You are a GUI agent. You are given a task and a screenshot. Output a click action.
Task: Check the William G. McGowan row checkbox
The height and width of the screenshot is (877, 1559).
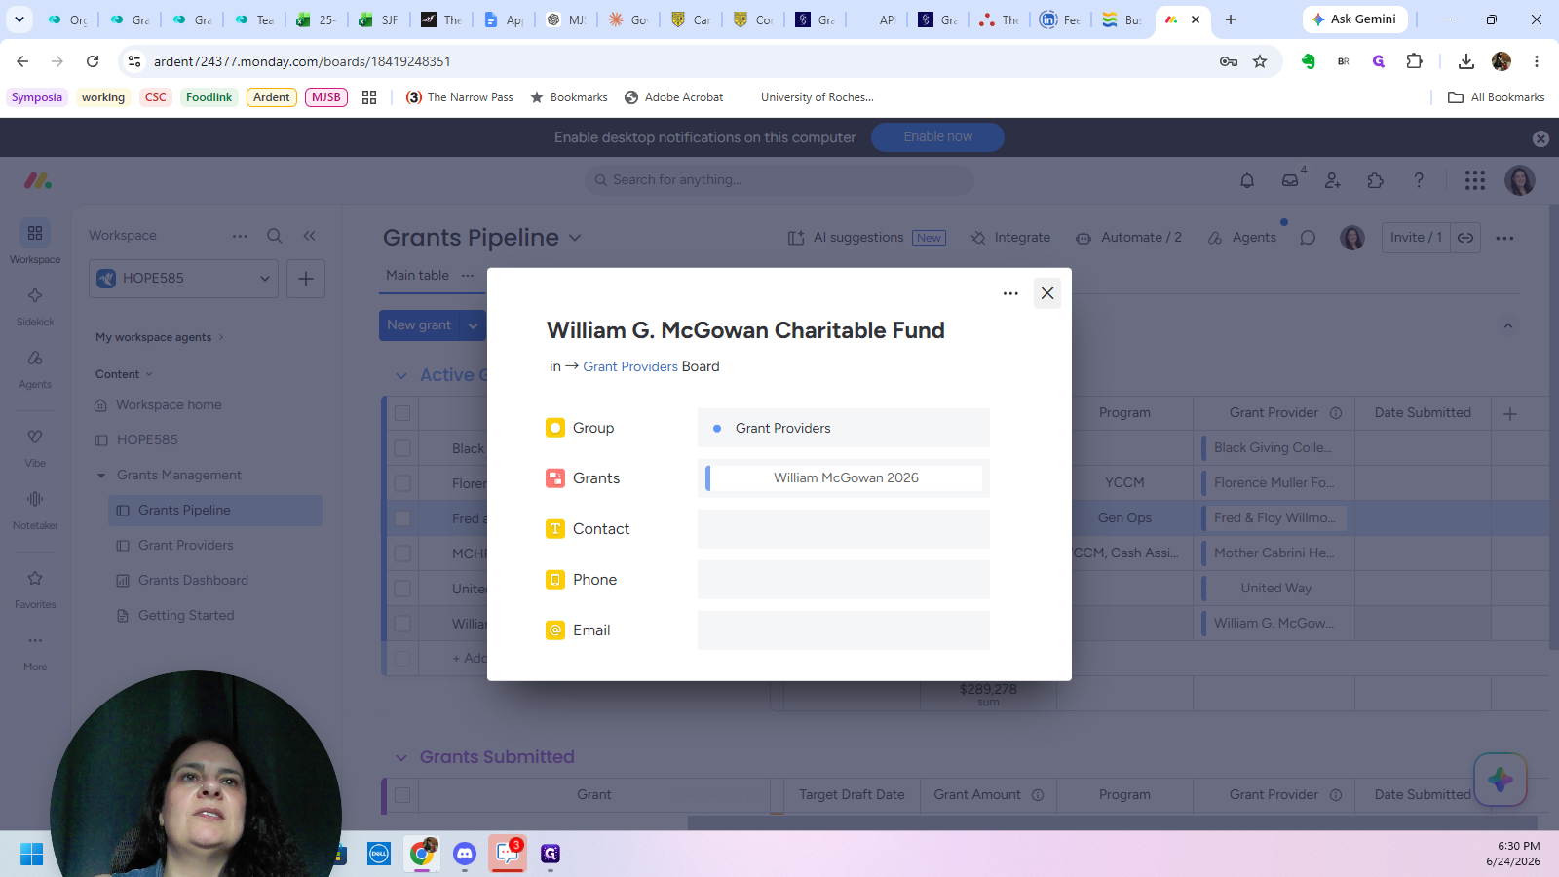click(402, 624)
